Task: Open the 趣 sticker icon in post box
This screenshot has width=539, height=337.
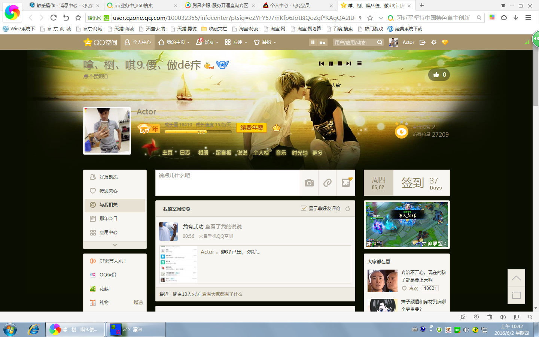Action: click(346, 183)
